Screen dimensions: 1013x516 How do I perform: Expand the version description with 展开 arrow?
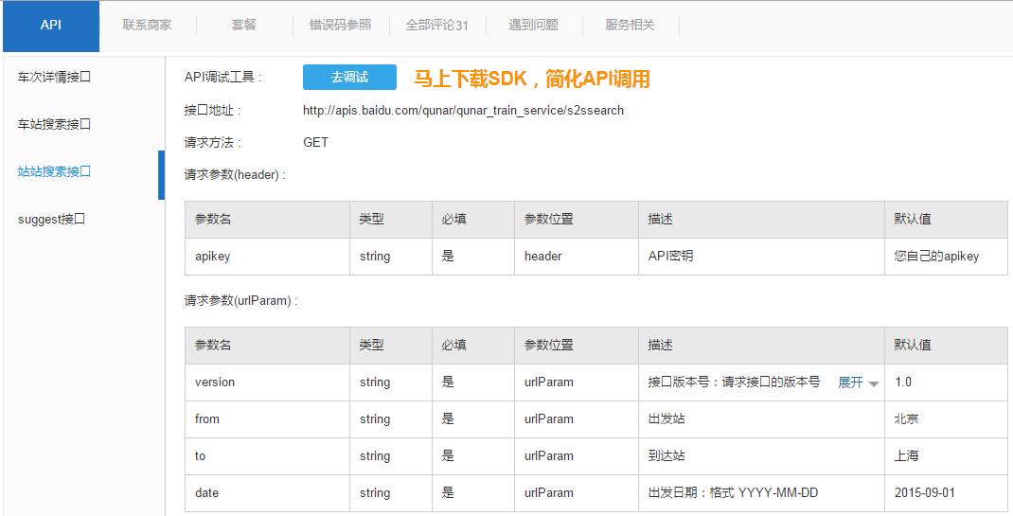click(858, 383)
